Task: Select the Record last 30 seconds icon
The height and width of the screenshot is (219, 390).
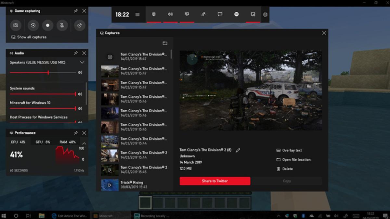Action: (33, 25)
